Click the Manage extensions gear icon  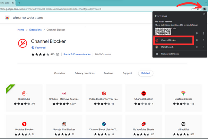(x=157, y=54)
